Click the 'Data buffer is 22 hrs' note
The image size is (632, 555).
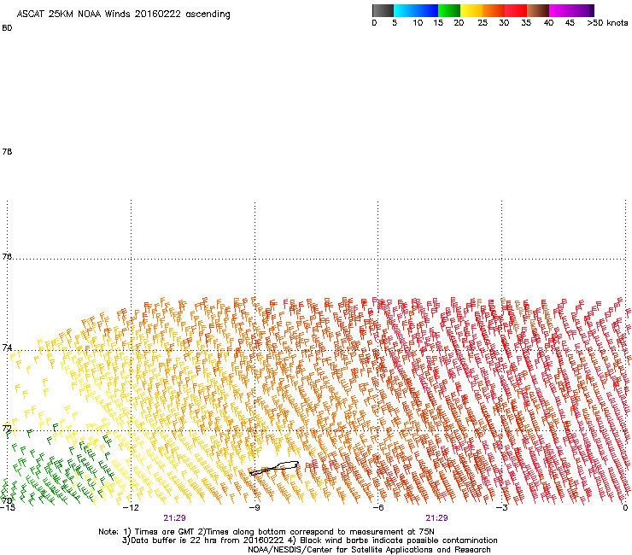pos(309,540)
